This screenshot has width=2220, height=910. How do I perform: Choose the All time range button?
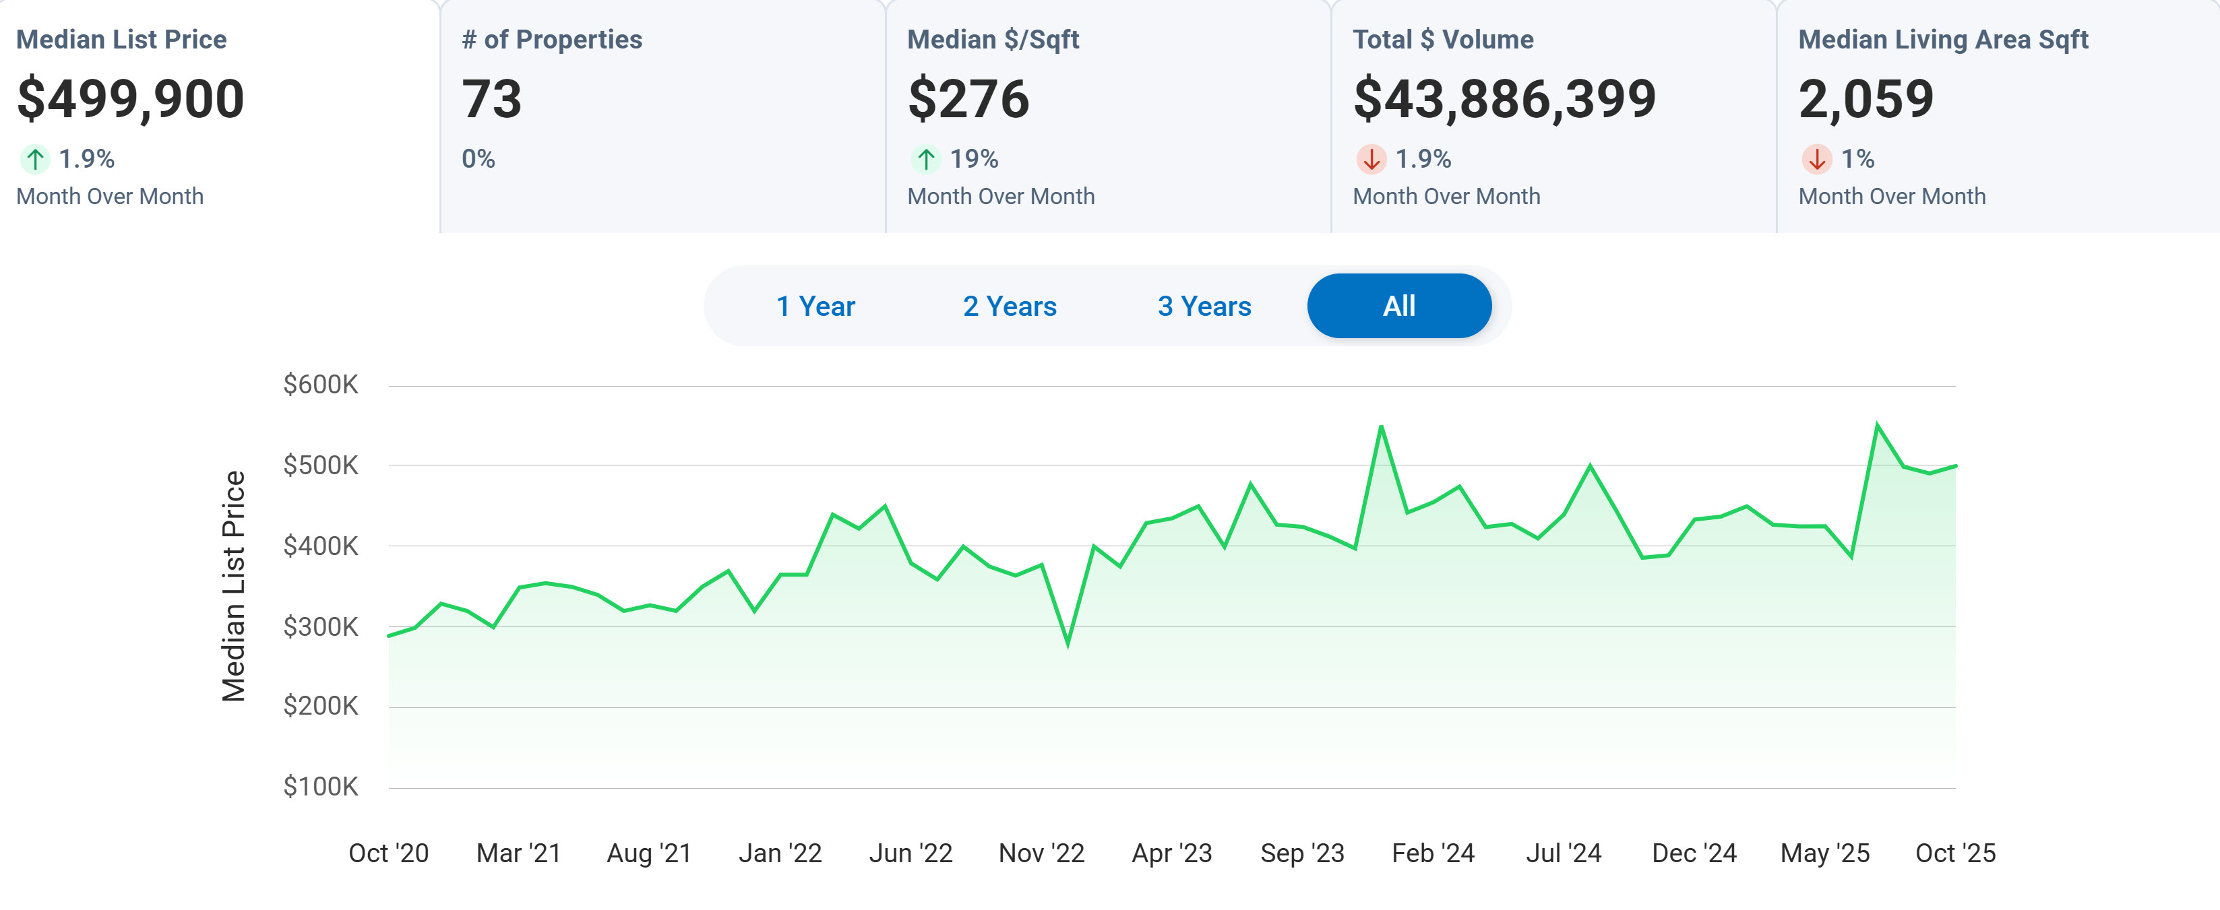click(x=1398, y=306)
